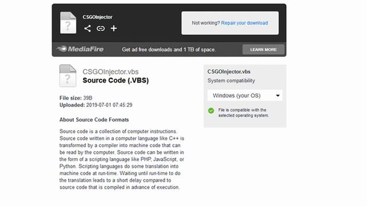The height and width of the screenshot is (206, 367).
Task: Click the CSGOInjector title in header
Action: click(97, 17)
